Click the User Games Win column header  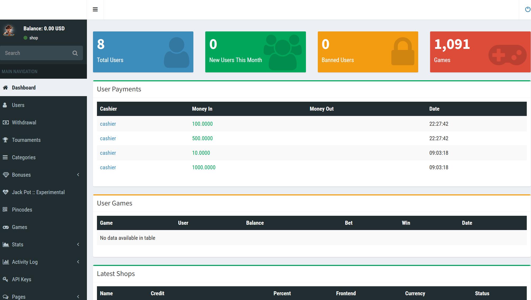click(x=406, y=223)
